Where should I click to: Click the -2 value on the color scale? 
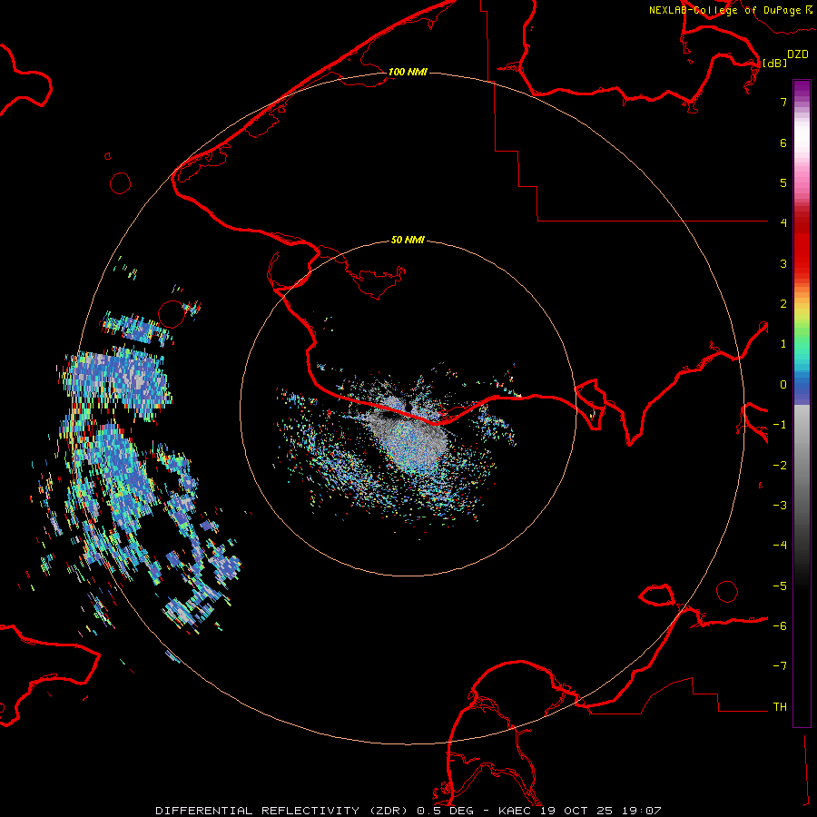[x=780, y=466]
